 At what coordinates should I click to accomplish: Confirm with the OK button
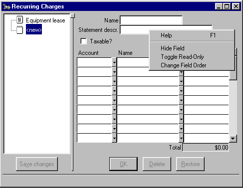point(123,164)
